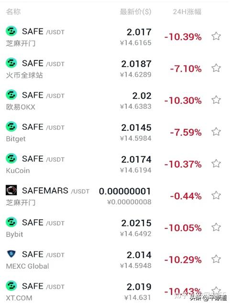232x306 pixels.
Task: Click the SAFEMARS coin logo
Action: pos(11,190)
